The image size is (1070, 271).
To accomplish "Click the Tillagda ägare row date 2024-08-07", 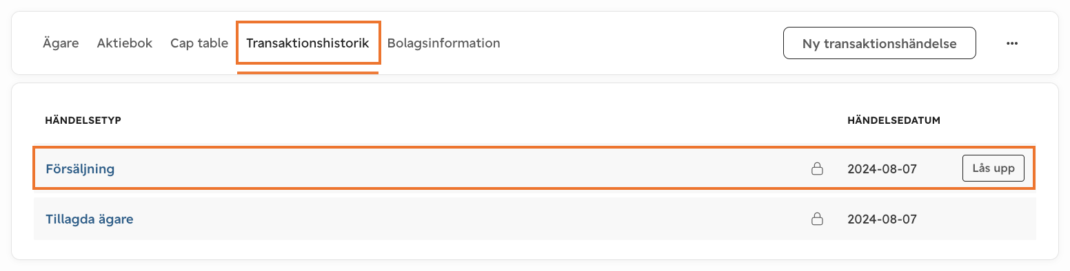I will tap(882, 219).
